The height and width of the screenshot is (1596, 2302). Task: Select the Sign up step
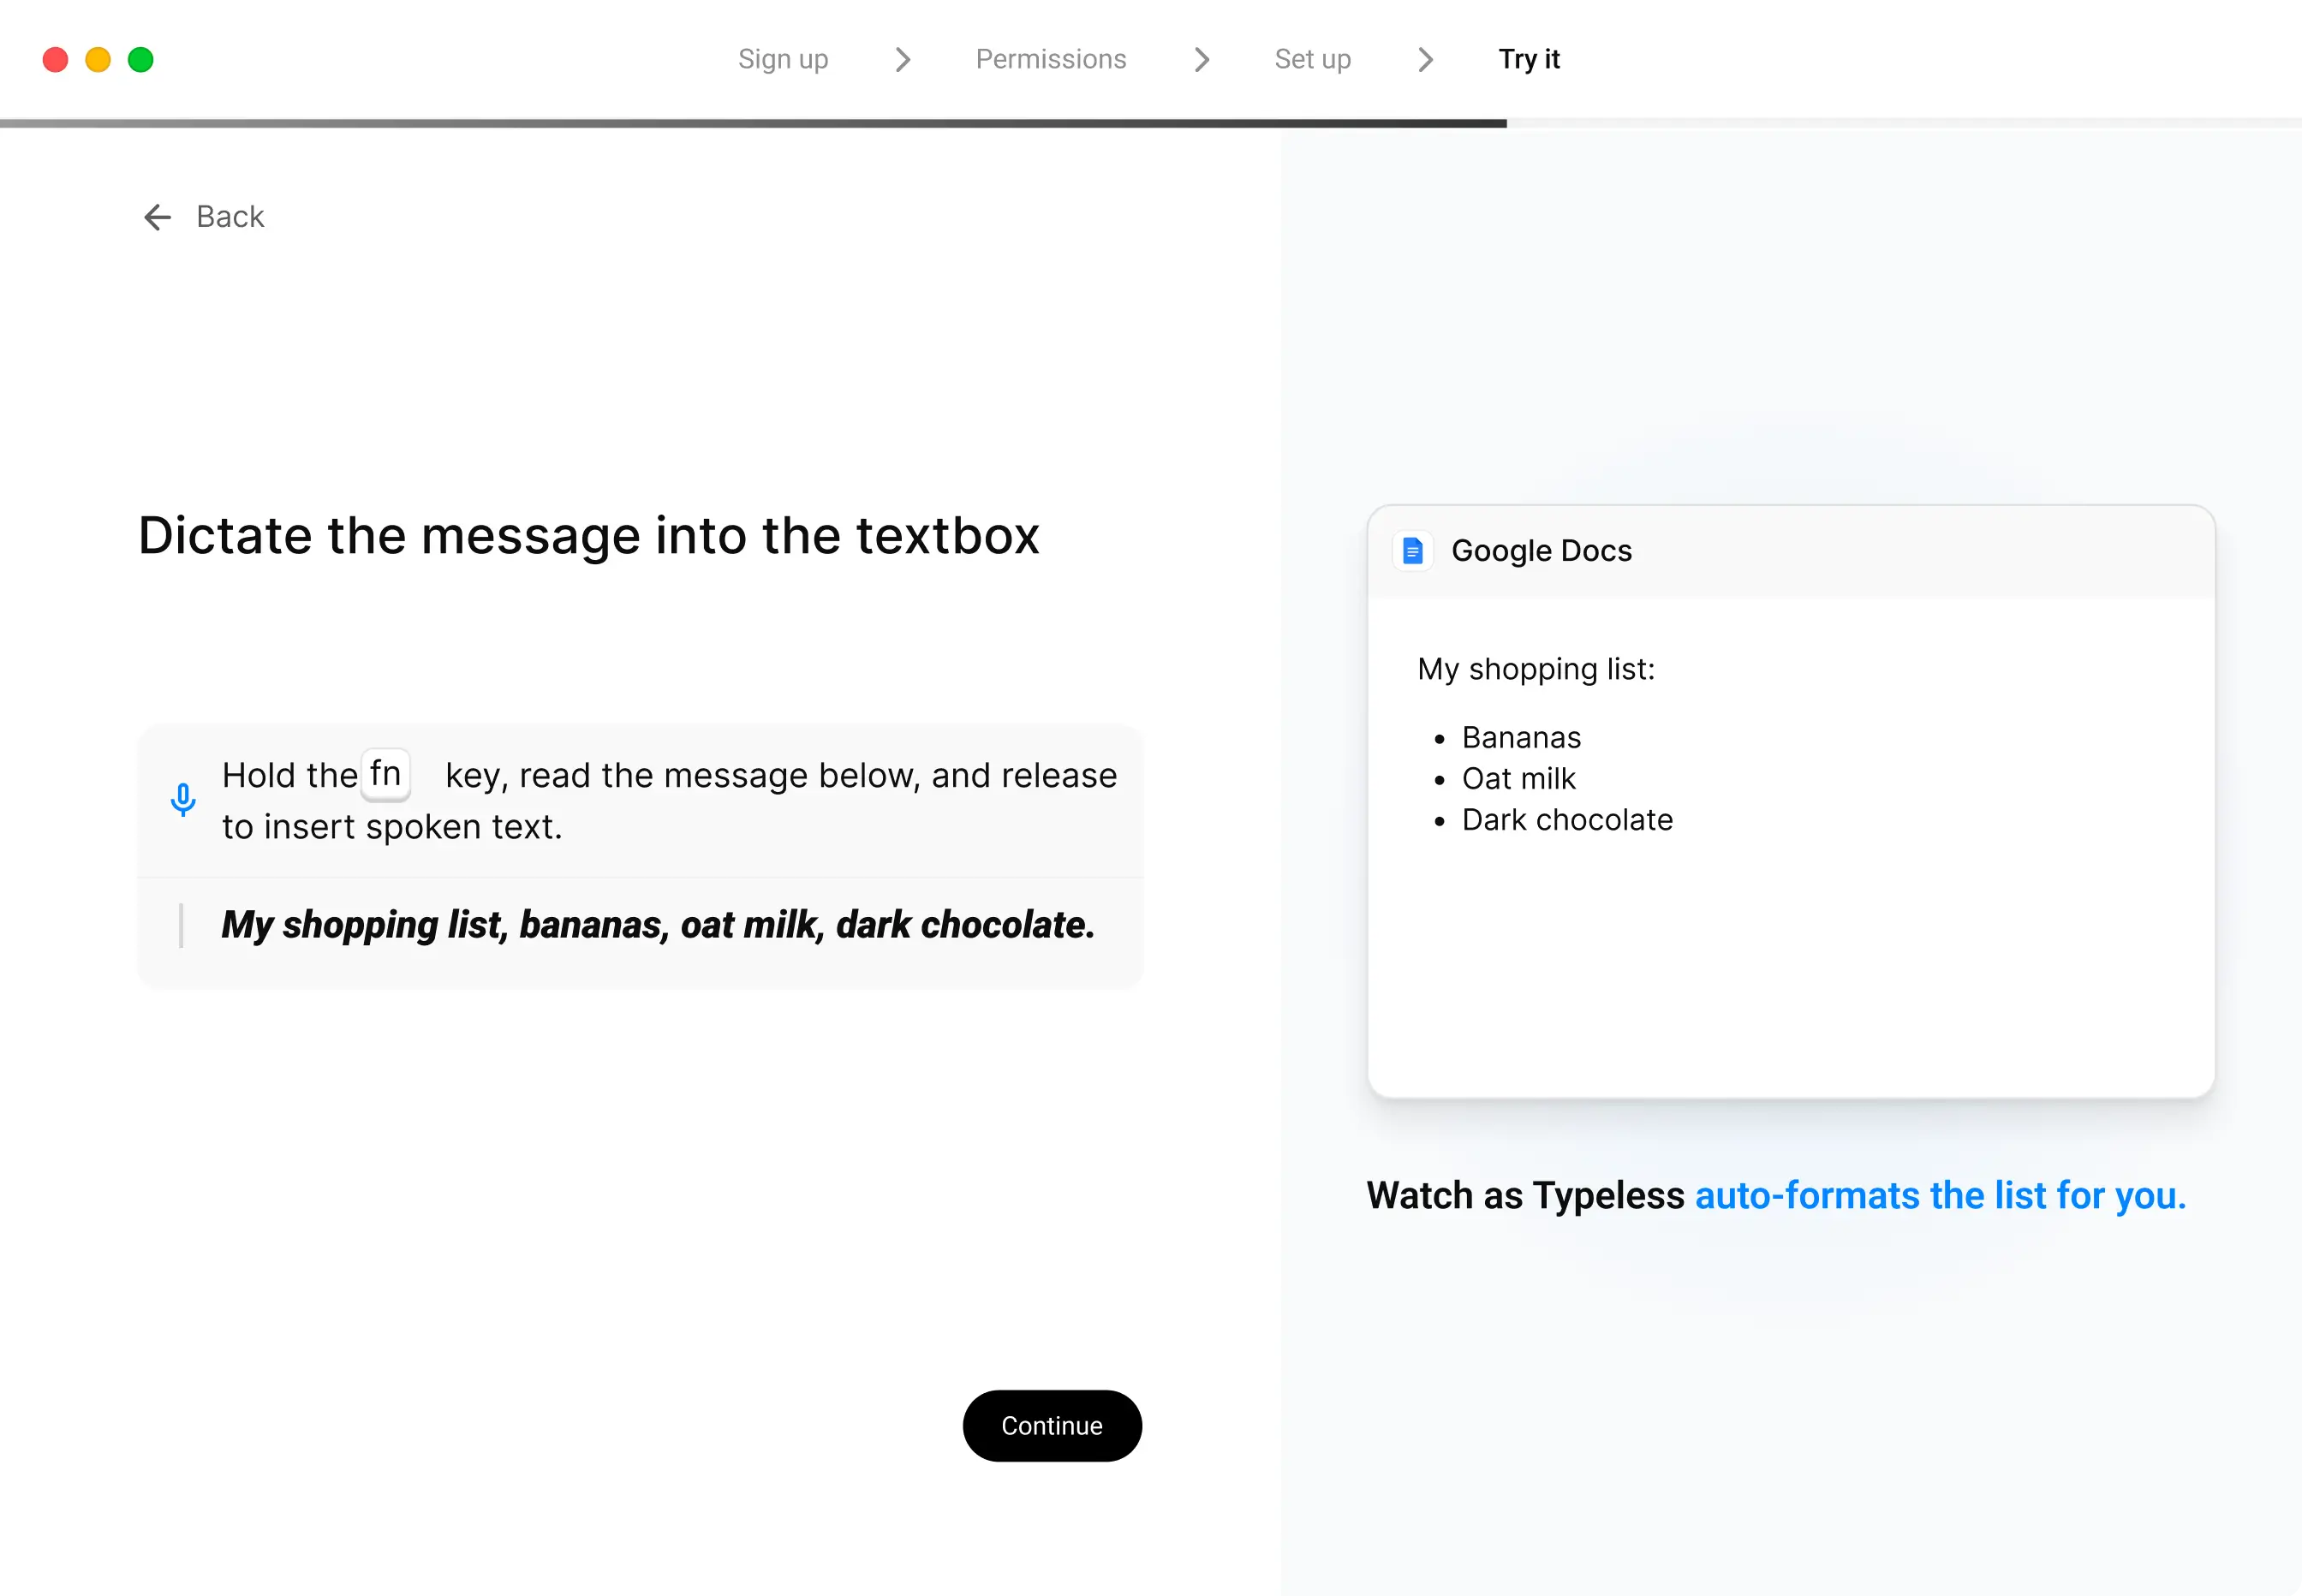pyautogui.click(x=783, y=59)
